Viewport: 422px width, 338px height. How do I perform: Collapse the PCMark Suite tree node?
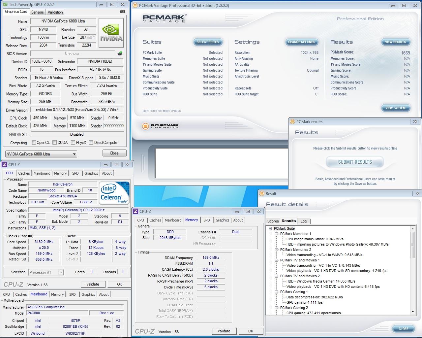click(270, 228)
